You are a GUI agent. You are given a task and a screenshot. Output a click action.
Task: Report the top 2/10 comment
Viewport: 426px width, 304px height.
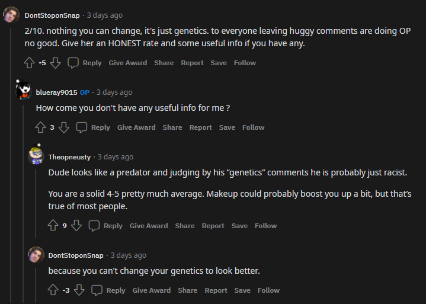tap(192, 63)
